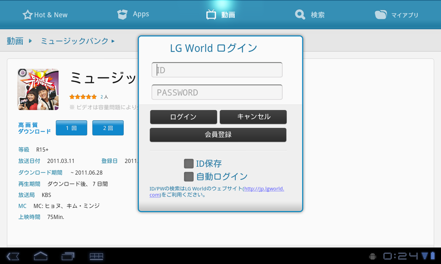Expand arrow after ミュージックバンク breadcrumb

click(113, 41)
